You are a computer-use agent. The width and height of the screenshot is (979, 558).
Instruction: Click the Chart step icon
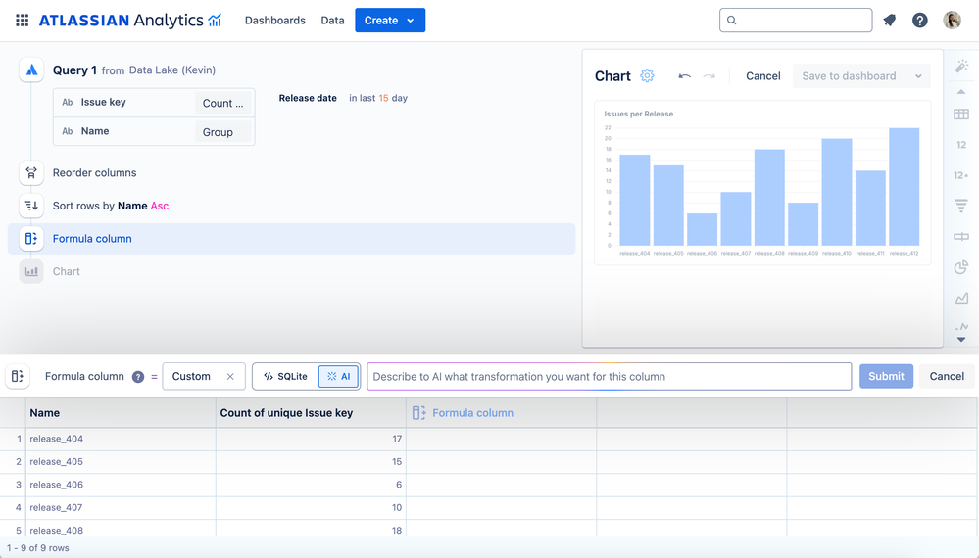31,271
